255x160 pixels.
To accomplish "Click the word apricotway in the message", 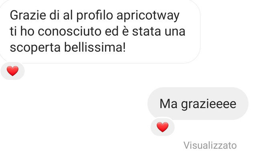I will tap(148, 16).
